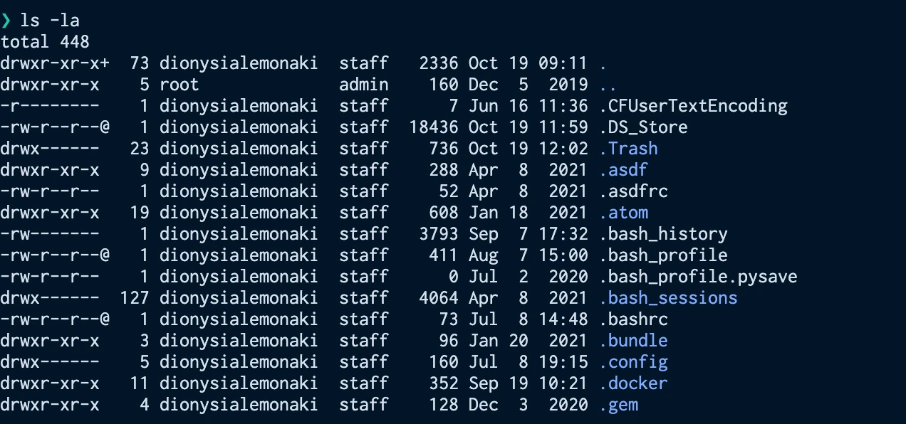The height and width of the screenshot is (424, 906).
Task: Click the "root" owner name
Action: [x=179, y=85]
